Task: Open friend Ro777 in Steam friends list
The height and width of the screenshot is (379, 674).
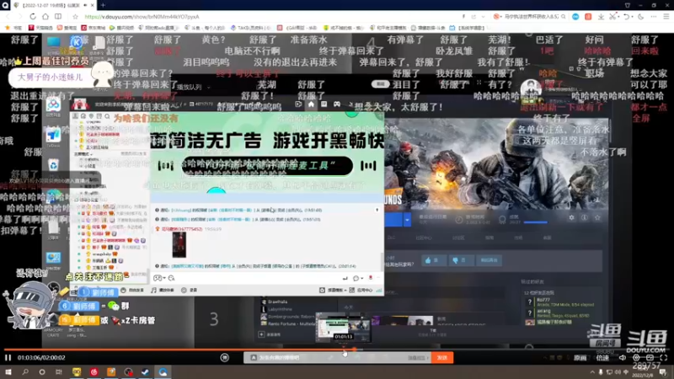Action: click(559, 302)
